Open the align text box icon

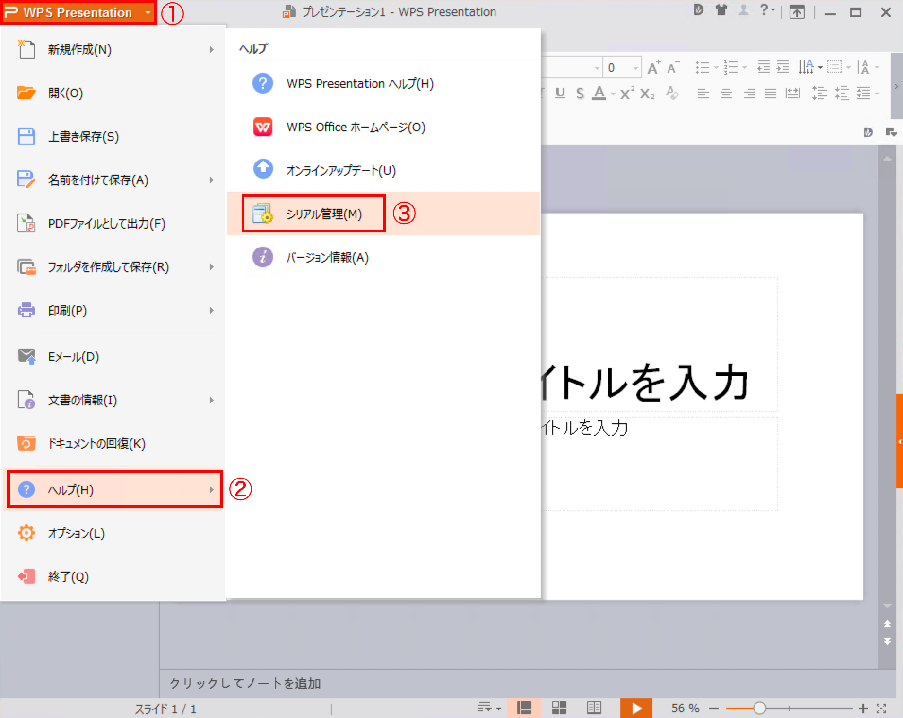pyautogui.click(x=834, y=67)
